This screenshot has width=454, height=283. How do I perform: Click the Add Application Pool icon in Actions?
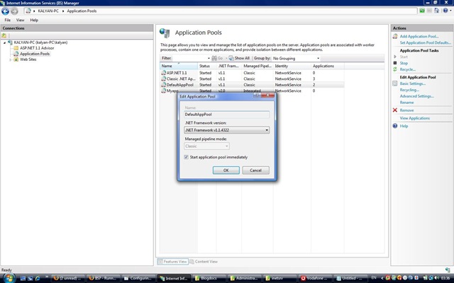(x=395, y=36)
